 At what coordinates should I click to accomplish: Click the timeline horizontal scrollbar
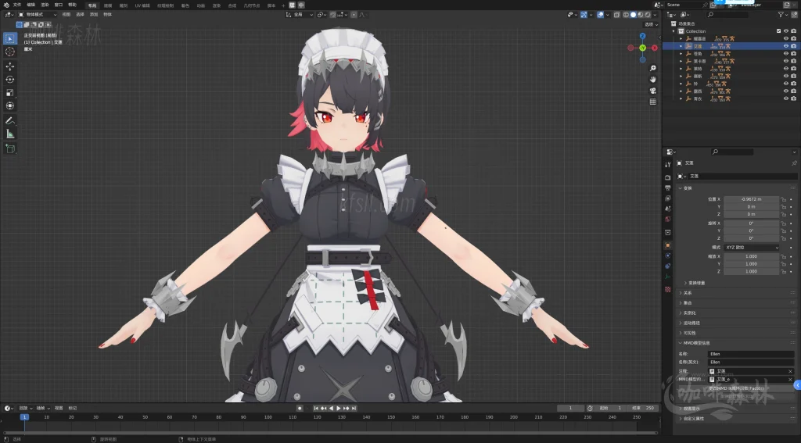click(331, 434)
